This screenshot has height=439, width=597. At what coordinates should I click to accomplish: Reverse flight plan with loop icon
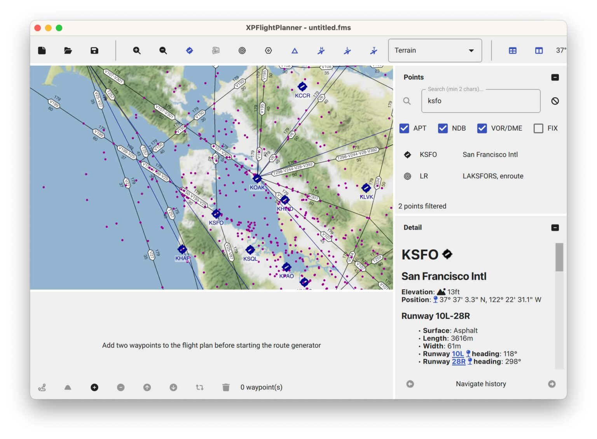[x=200, y=387]
